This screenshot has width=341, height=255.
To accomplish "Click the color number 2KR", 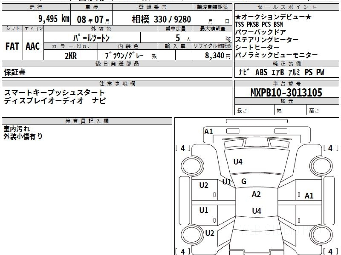I will [70, 56].
